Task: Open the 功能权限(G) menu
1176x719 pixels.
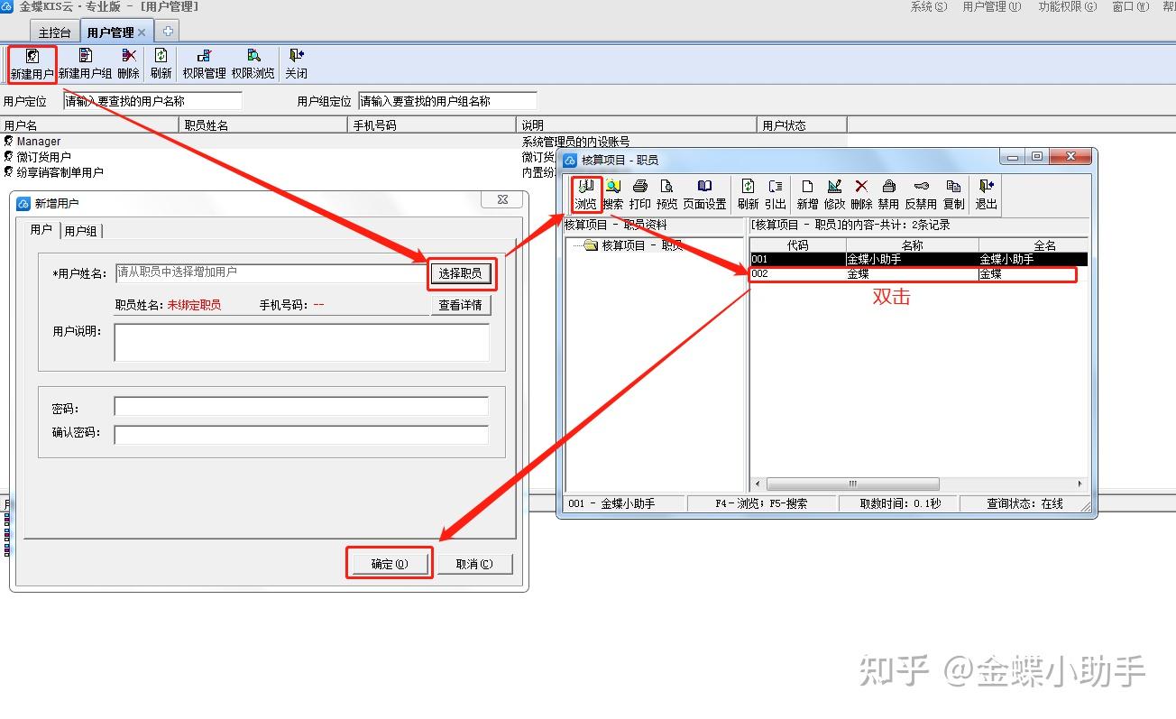Action: (1067, 6)
